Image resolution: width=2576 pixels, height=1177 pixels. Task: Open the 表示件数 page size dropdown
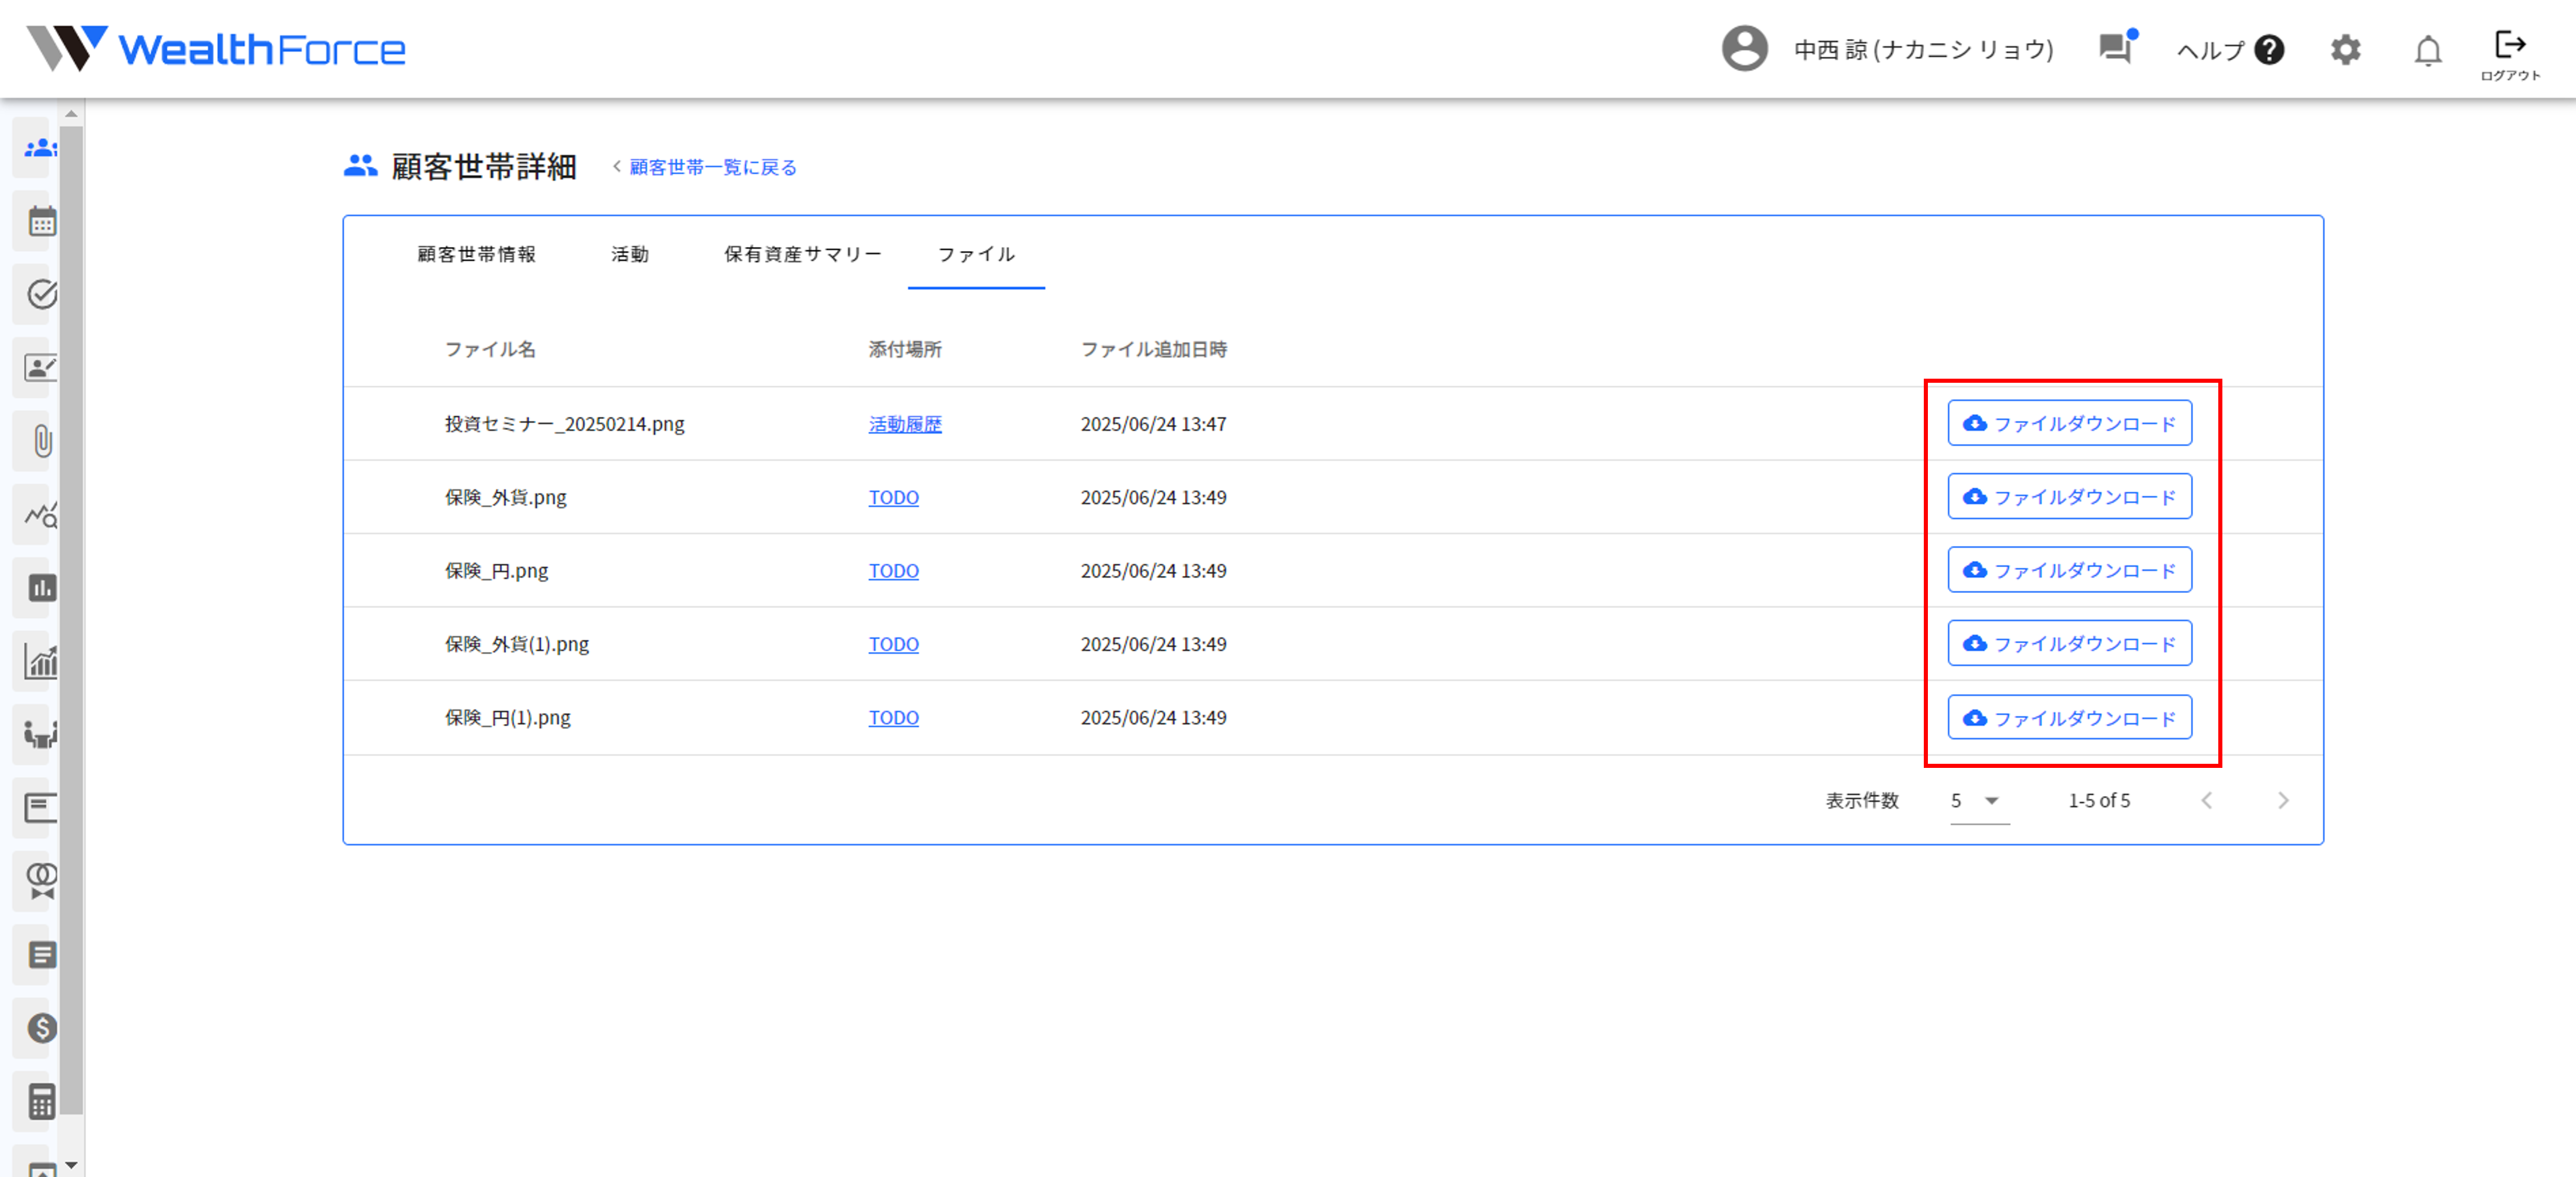[x=1978, y=800]
